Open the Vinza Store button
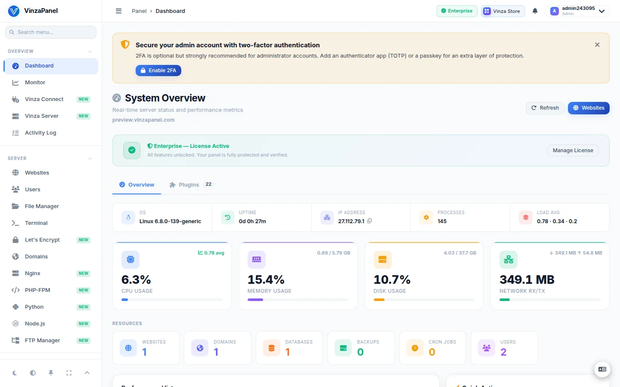 (502, 11)
